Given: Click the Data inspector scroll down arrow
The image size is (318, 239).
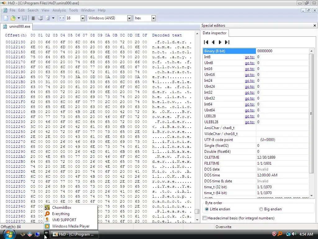Looking at the screenshot, I should pyautogui.click(x=311, y=196).
